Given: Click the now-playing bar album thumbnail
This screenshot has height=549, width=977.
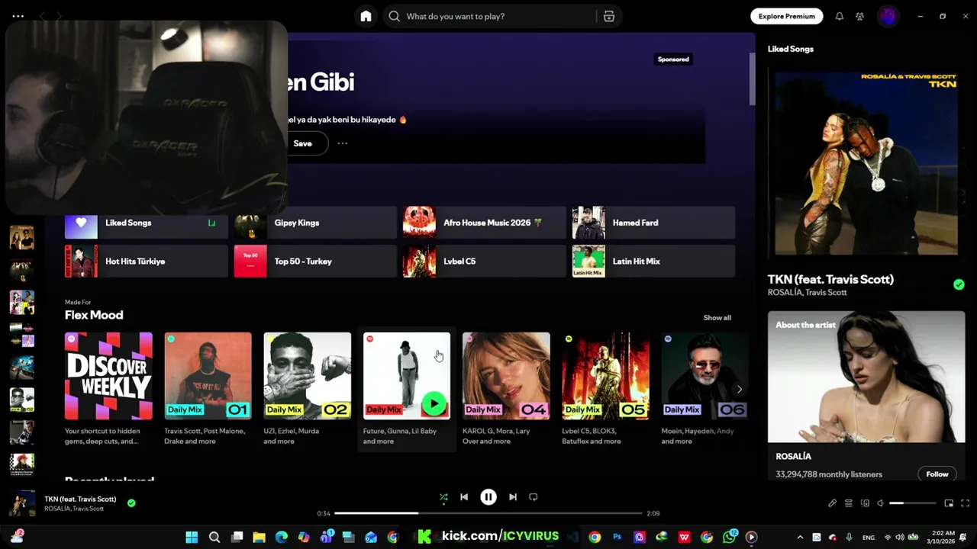Looking at the screenshot, I should 21,503.
